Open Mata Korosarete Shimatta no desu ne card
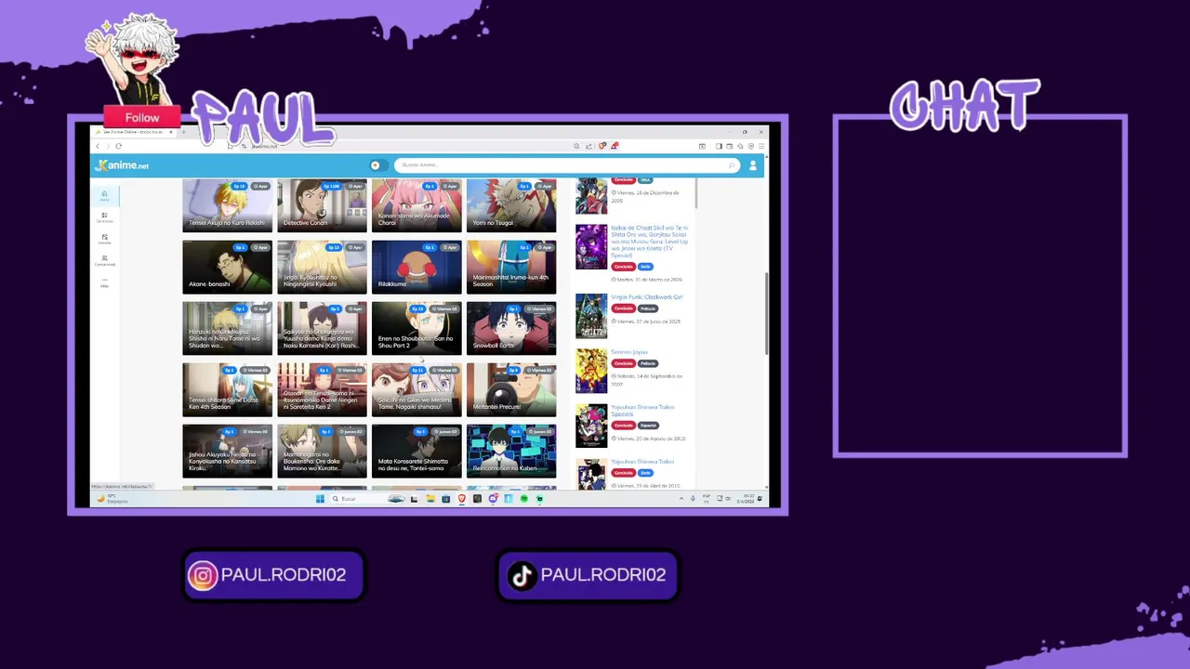Viewport: 1190px width, 669px height. click(x=416, y=451)
